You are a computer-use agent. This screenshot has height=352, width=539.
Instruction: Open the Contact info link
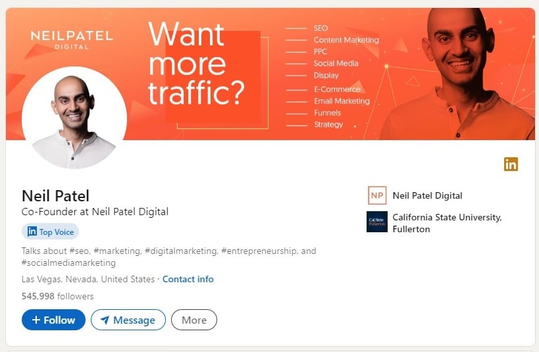click(x=188, y=279)
